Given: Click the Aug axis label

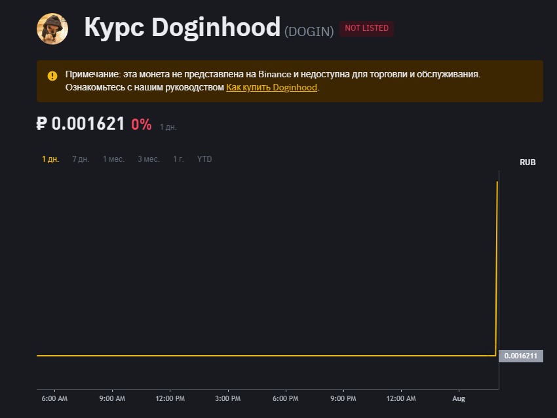Looking at the screenshot, I should coord(459,398).
